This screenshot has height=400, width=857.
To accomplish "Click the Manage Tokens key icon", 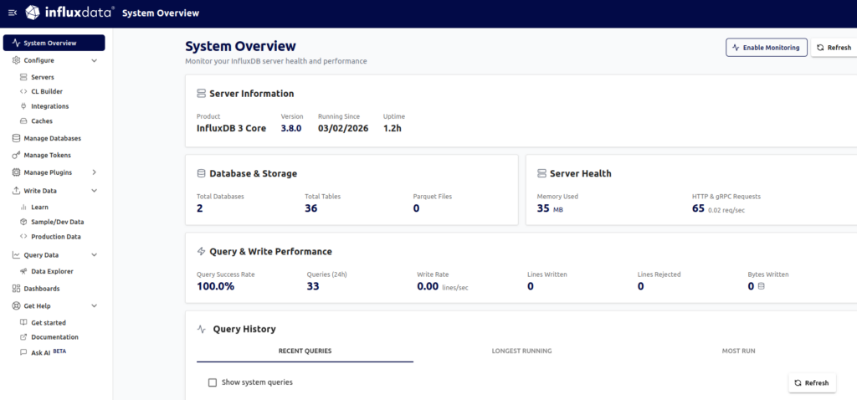I will click(x=17, y=156).
